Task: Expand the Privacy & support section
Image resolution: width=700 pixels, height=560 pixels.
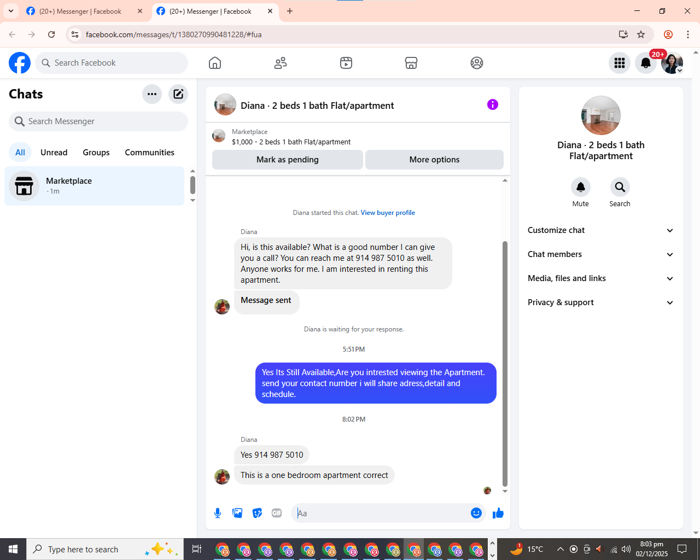Action: (601, 302)
